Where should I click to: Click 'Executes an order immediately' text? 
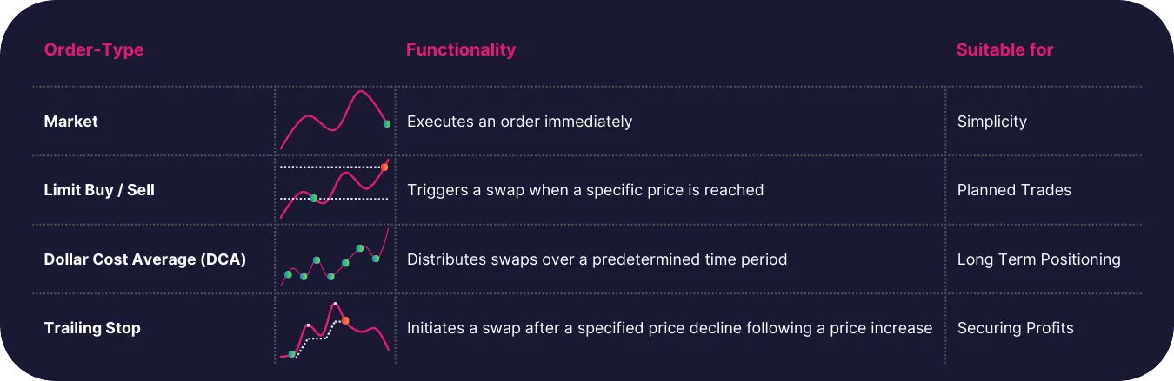[x=520, y=122]
